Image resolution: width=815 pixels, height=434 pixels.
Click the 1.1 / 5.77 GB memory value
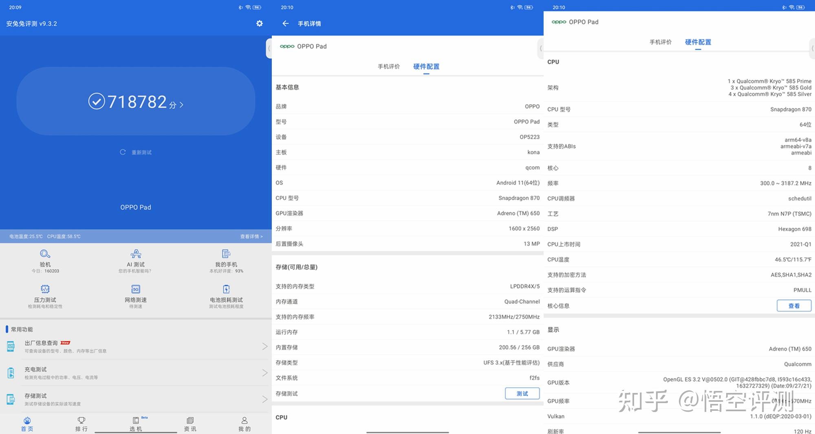coord(523,332)
